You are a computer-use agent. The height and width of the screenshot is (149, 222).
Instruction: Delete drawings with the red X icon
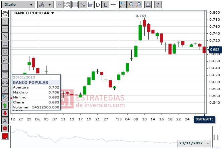[5, 128]
